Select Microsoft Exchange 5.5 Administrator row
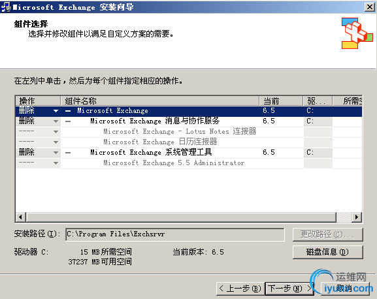The width and height of the screenshot is (377, 299). [x=189, y=163]
